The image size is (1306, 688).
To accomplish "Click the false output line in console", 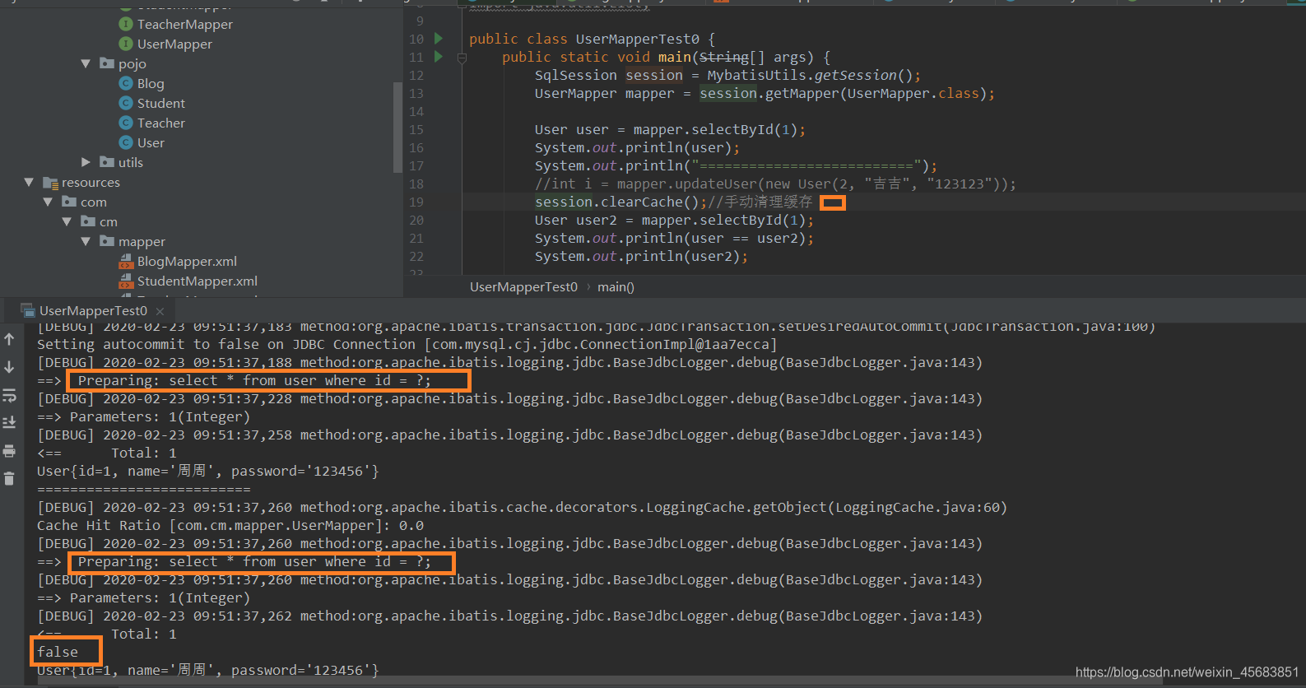I will pos(58,653).
